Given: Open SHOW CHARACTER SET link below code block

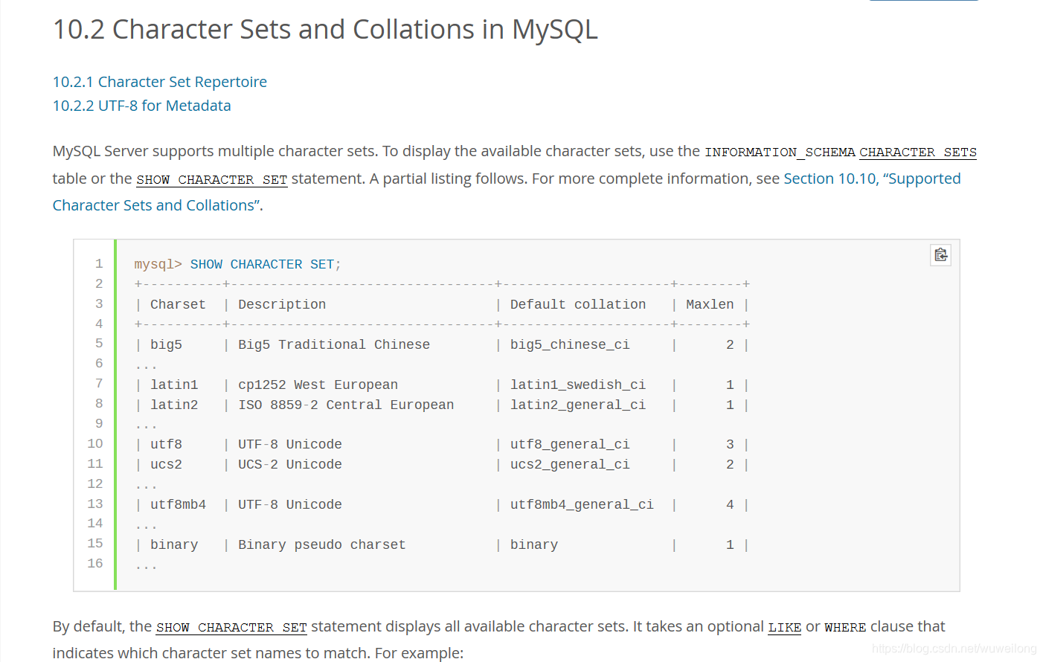Looking at the screenshot, I should coord(231,627).
